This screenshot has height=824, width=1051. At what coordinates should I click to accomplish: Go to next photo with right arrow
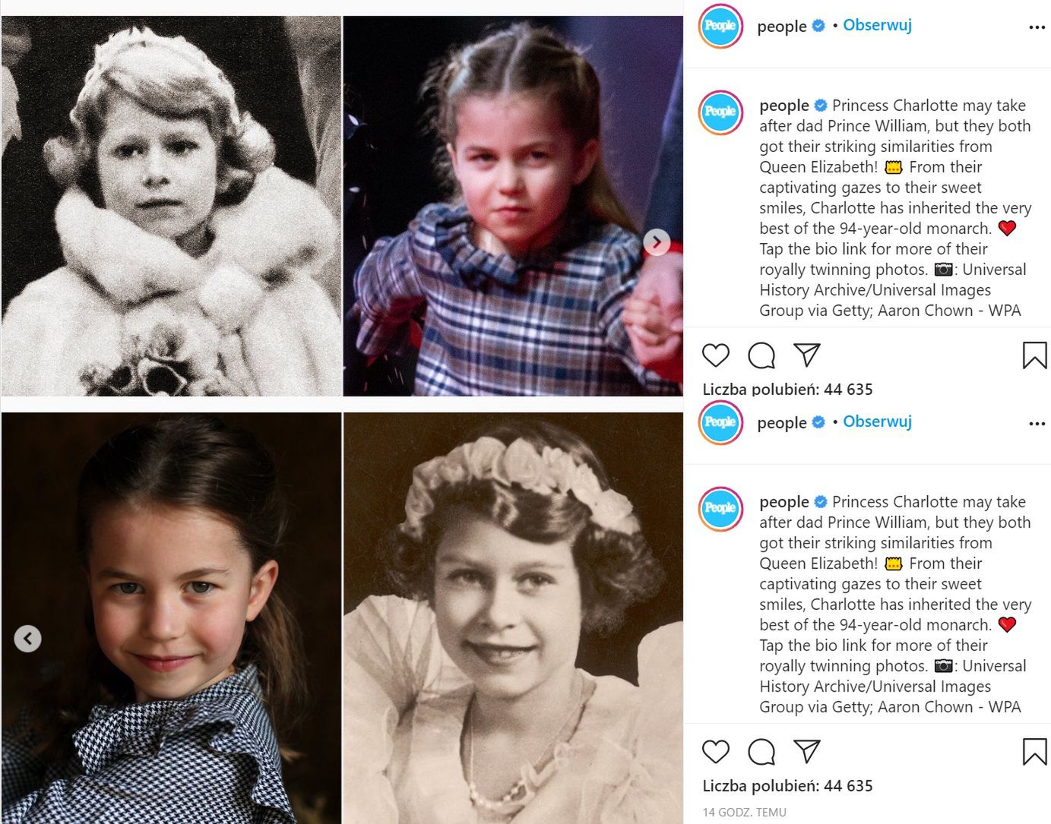pos(657,242)
